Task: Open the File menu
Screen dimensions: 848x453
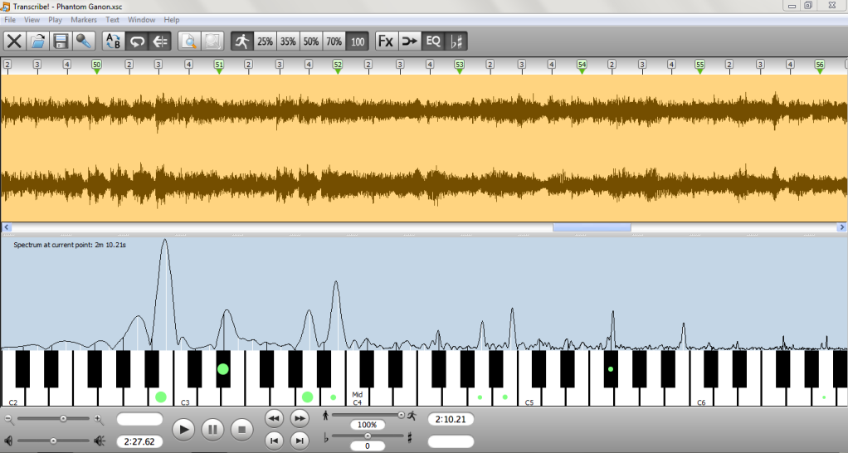Action: click(x=10, y=19)
